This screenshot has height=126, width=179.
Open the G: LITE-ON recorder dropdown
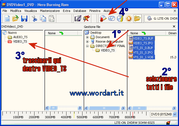161,19
